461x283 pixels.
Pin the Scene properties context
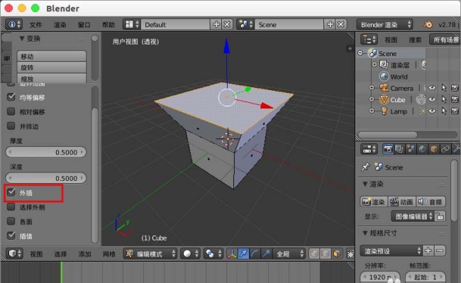(x=365, y=167)
